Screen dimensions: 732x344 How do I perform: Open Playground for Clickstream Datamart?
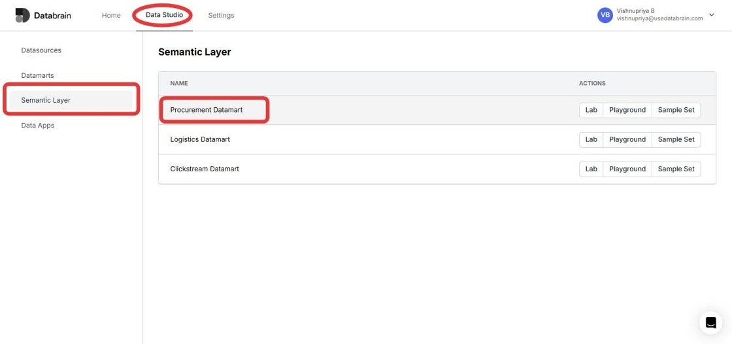(x=627, y=169)
